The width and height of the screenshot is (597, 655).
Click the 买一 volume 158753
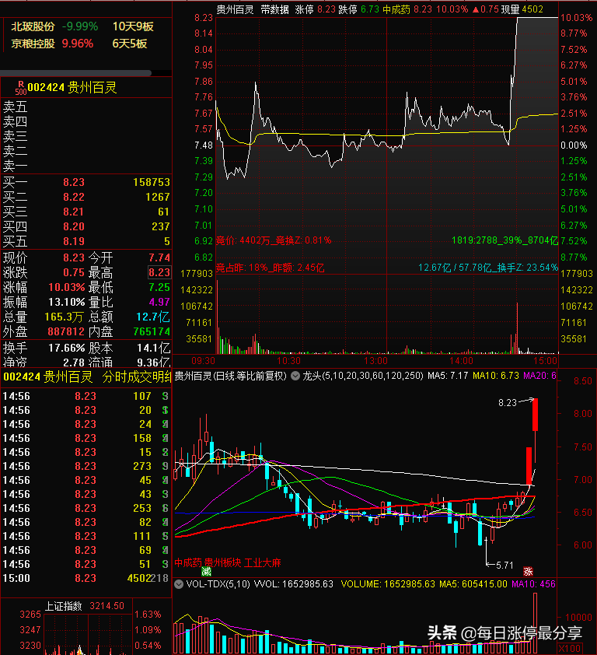[x=152, y=183]
